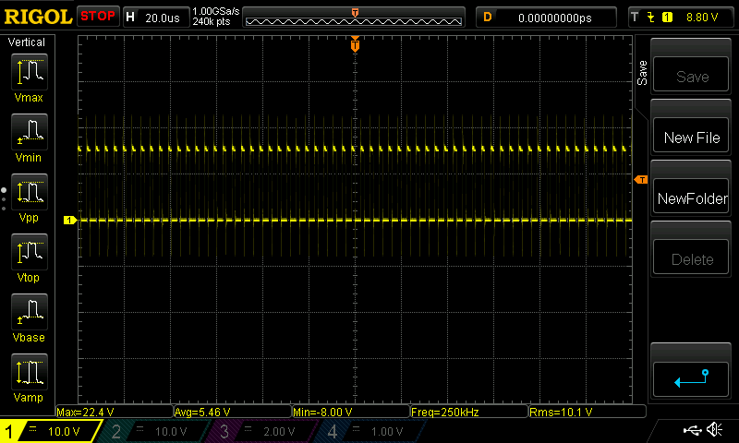
Task: Select channel 4 tab showing 1.00 V
Action: tap(368, 431)
